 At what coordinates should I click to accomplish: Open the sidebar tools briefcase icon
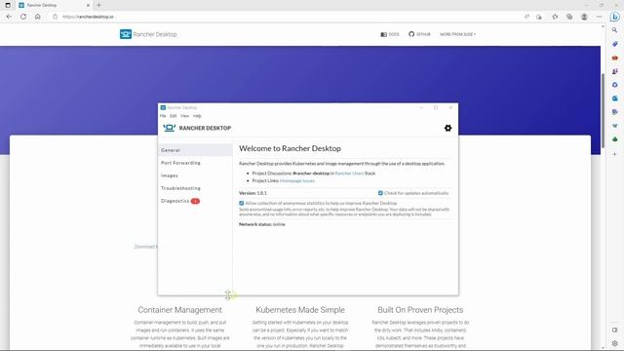(x=615, y=58)
